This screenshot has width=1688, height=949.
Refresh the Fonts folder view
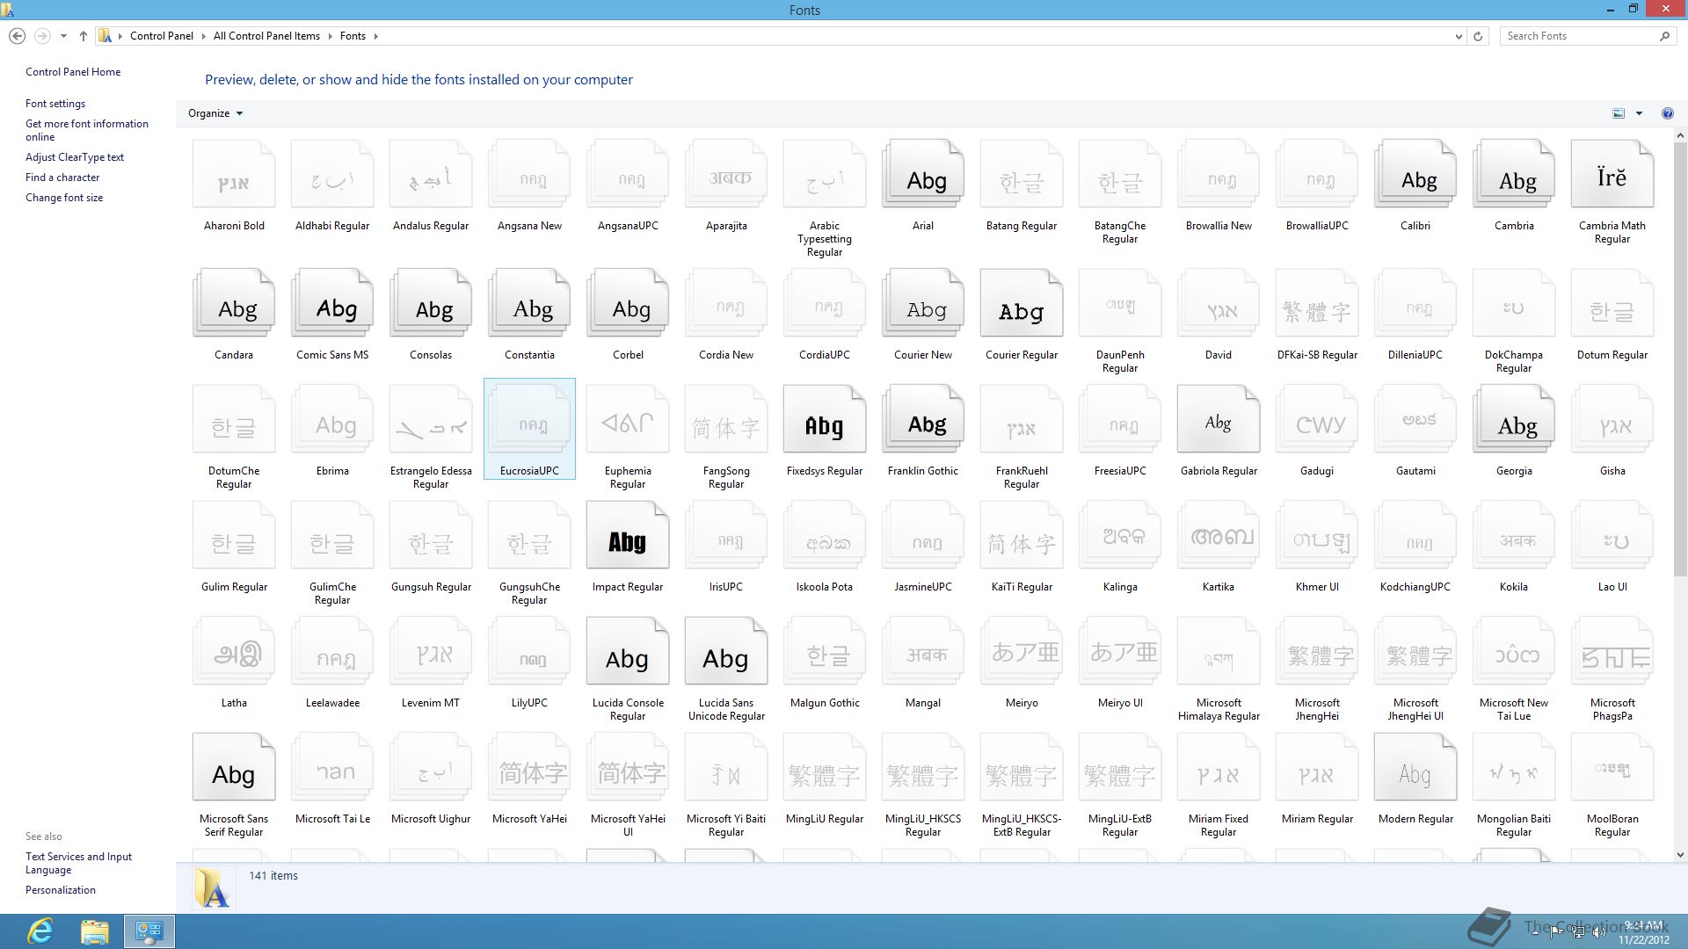(1478, 36)
